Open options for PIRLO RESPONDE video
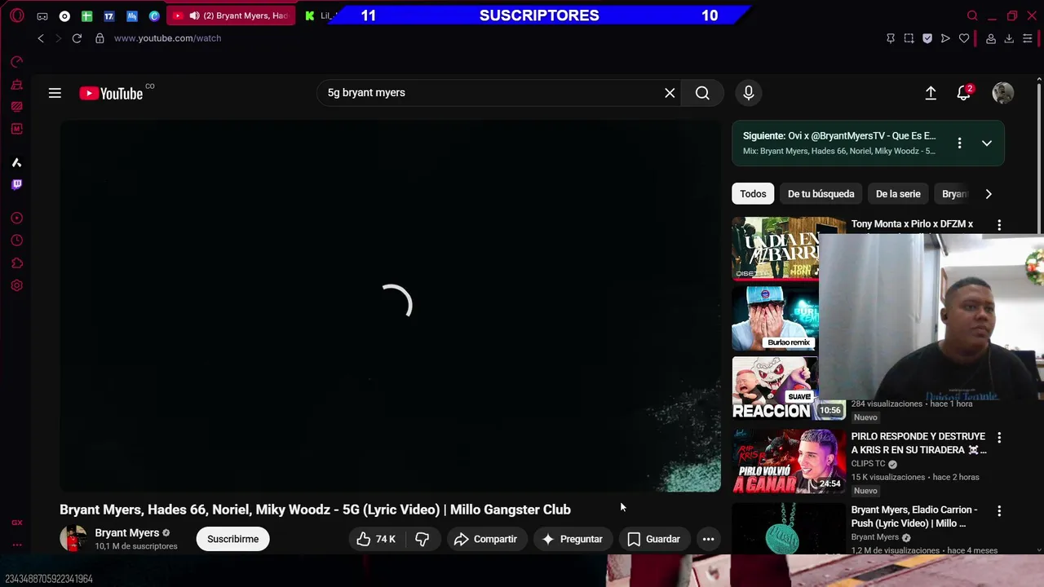The height and width of the screenshot is (587, 1044). [x=999, y=438]
